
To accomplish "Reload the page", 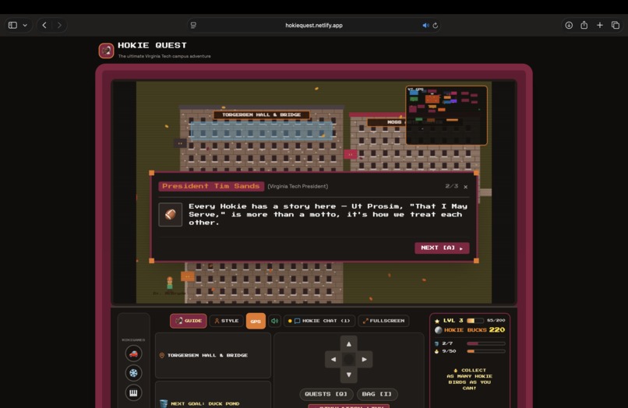I will [x=436, y=25].
